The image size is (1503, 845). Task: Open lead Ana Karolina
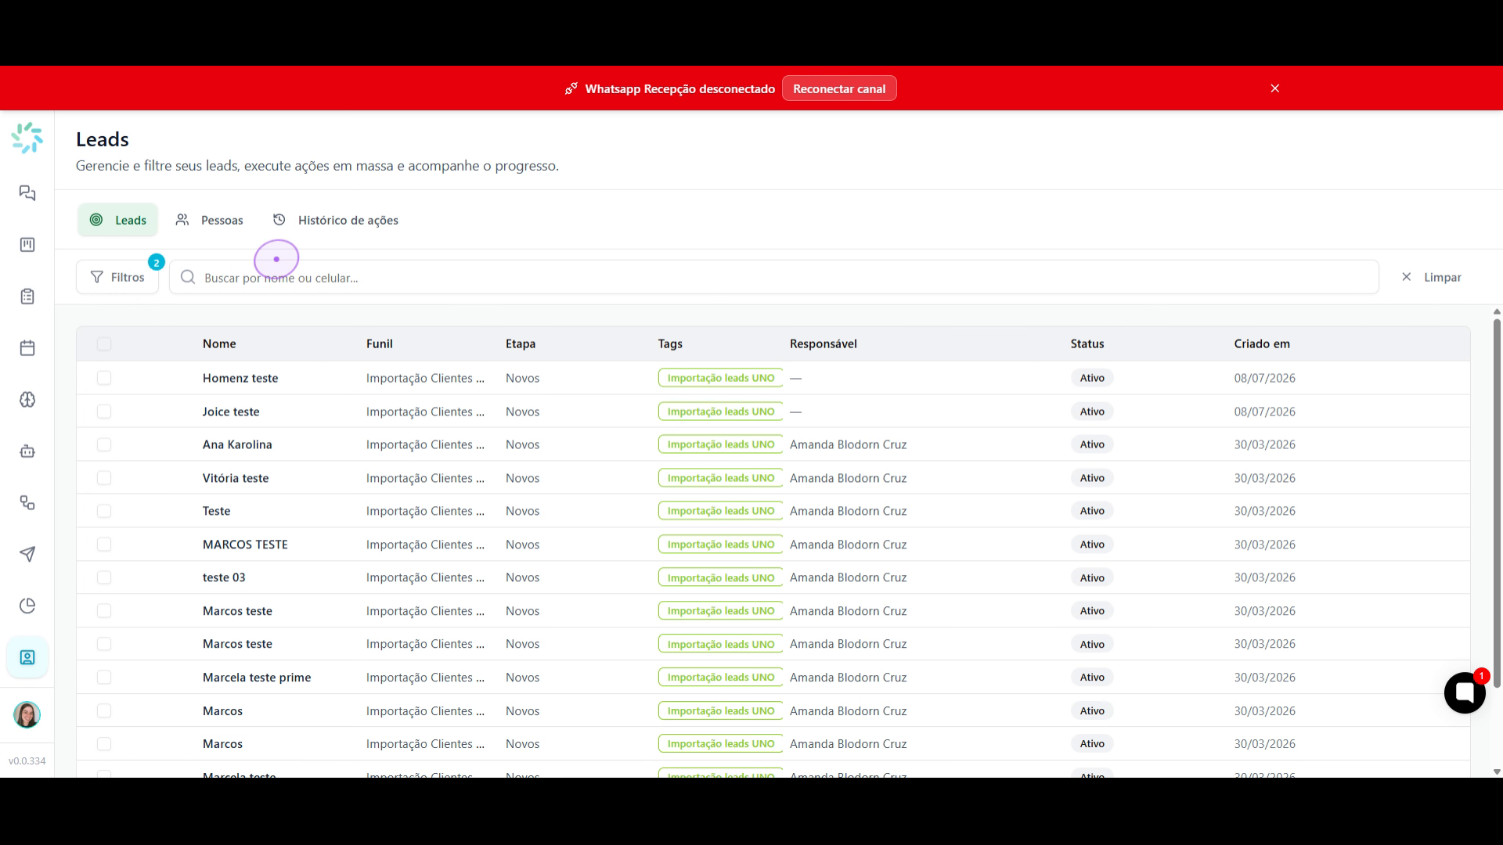click(x=237, y=444)
